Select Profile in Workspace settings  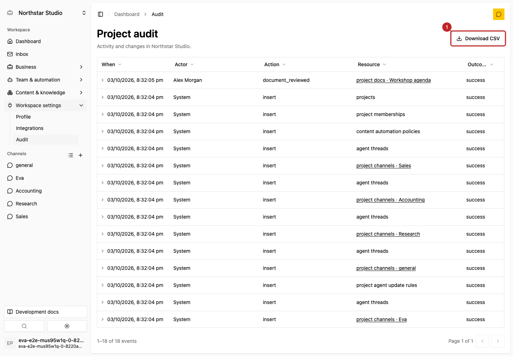pyautogui.click(x=46, y=117)
